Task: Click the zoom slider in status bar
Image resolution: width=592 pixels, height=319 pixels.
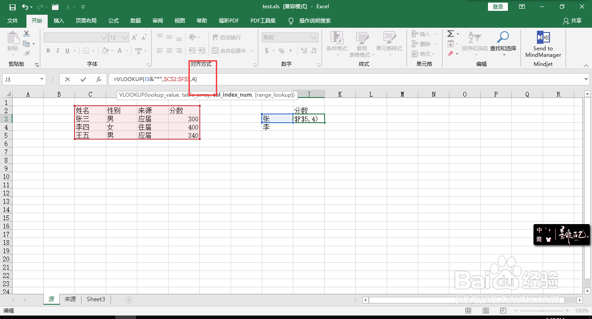Action: pos(542,311)
